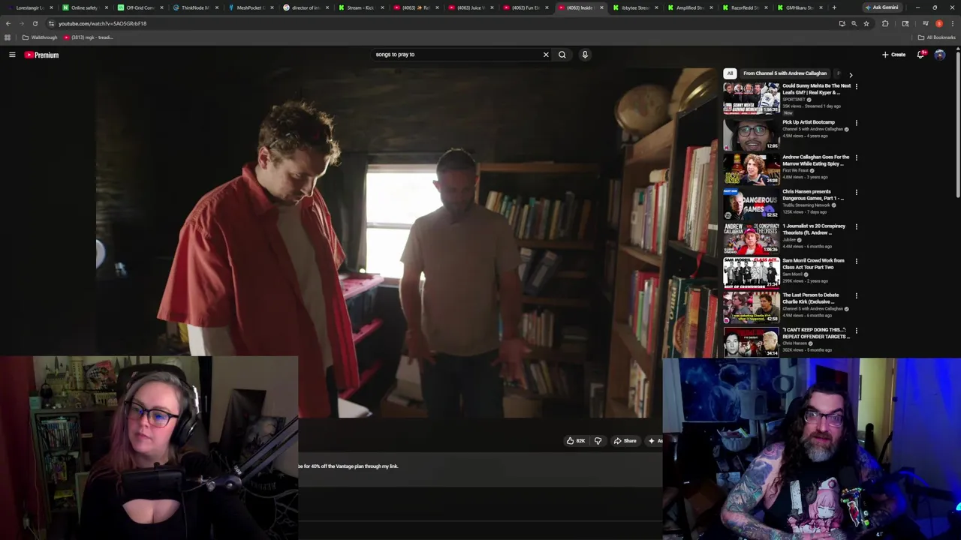Screen dimensions: 961x540
Task: Open 'Pick Up Artist Bootcamp' video title
Action: click(x=809, y=122)
